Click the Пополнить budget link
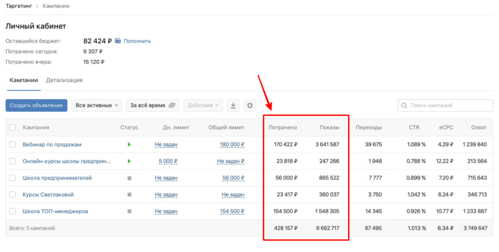The width and height of the screenshot is (499, 252). click(x=137, y=41)
